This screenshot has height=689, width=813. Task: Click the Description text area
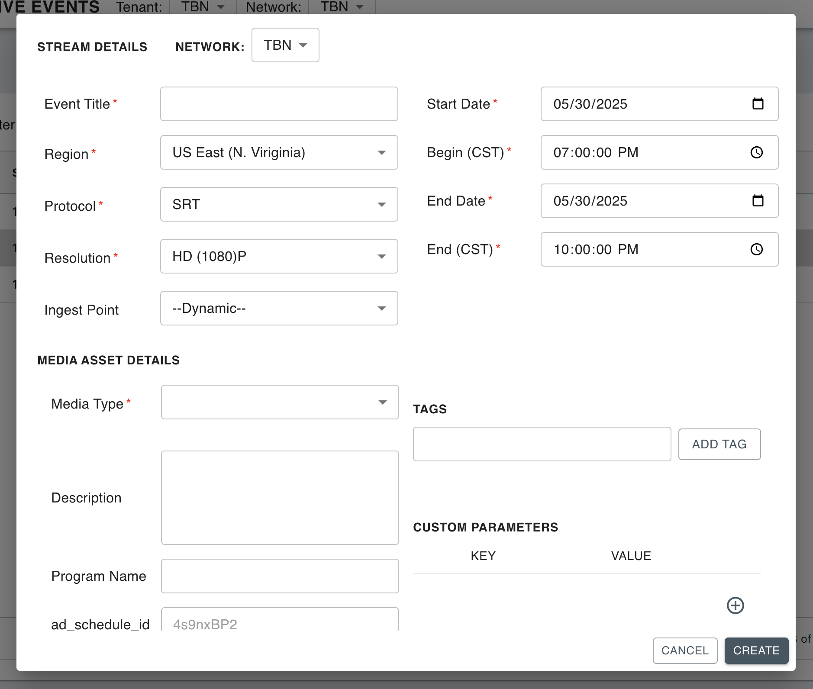280,498
